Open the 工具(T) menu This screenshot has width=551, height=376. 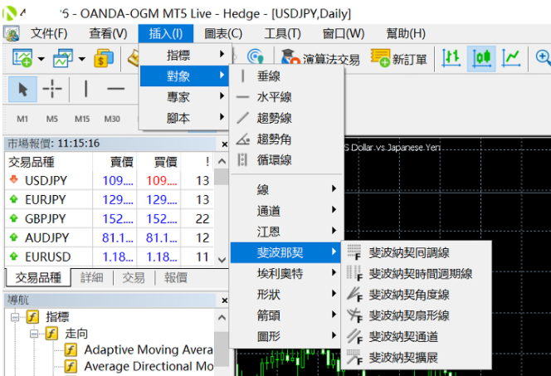tap(283, 34)
